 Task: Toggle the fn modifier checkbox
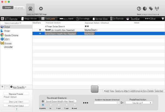(x=51, y=105)
